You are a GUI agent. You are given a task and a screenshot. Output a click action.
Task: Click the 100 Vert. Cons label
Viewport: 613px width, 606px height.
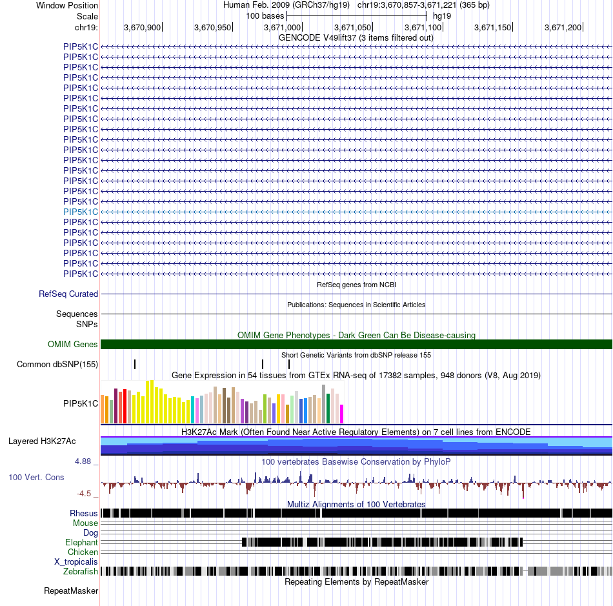point(36,477)
